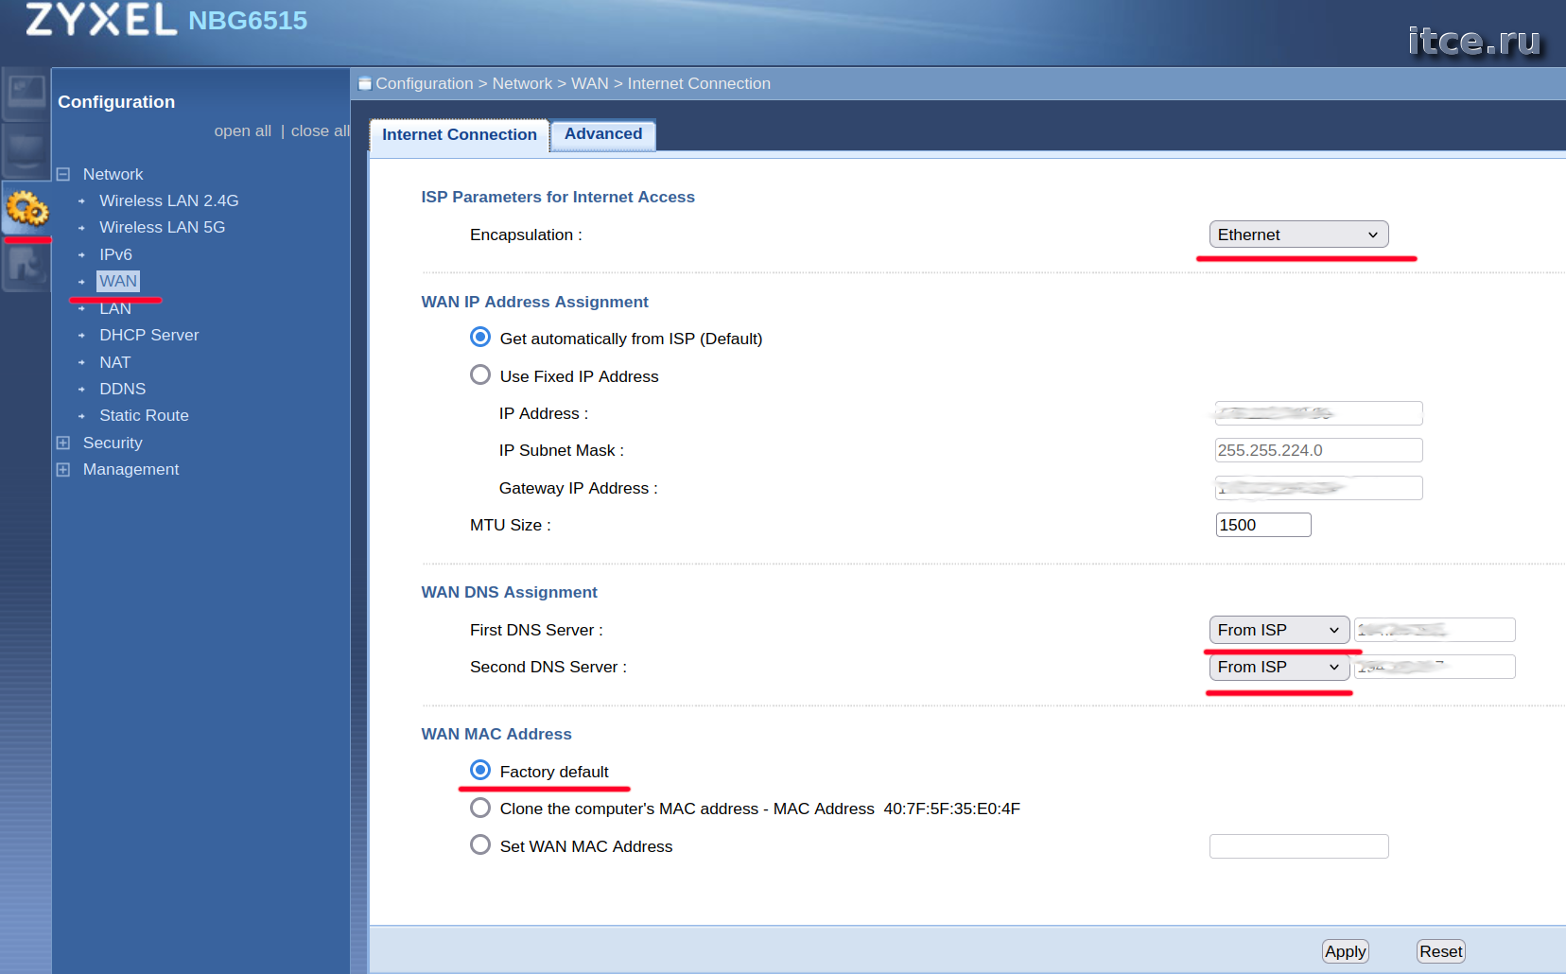Open NAT settings in Network tree
Screen dimensions: 1566x974
[115, 362]
